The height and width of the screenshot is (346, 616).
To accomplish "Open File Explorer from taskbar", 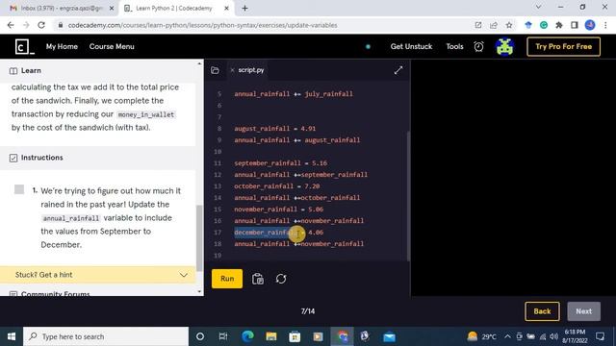I will [x=271, y=336].
